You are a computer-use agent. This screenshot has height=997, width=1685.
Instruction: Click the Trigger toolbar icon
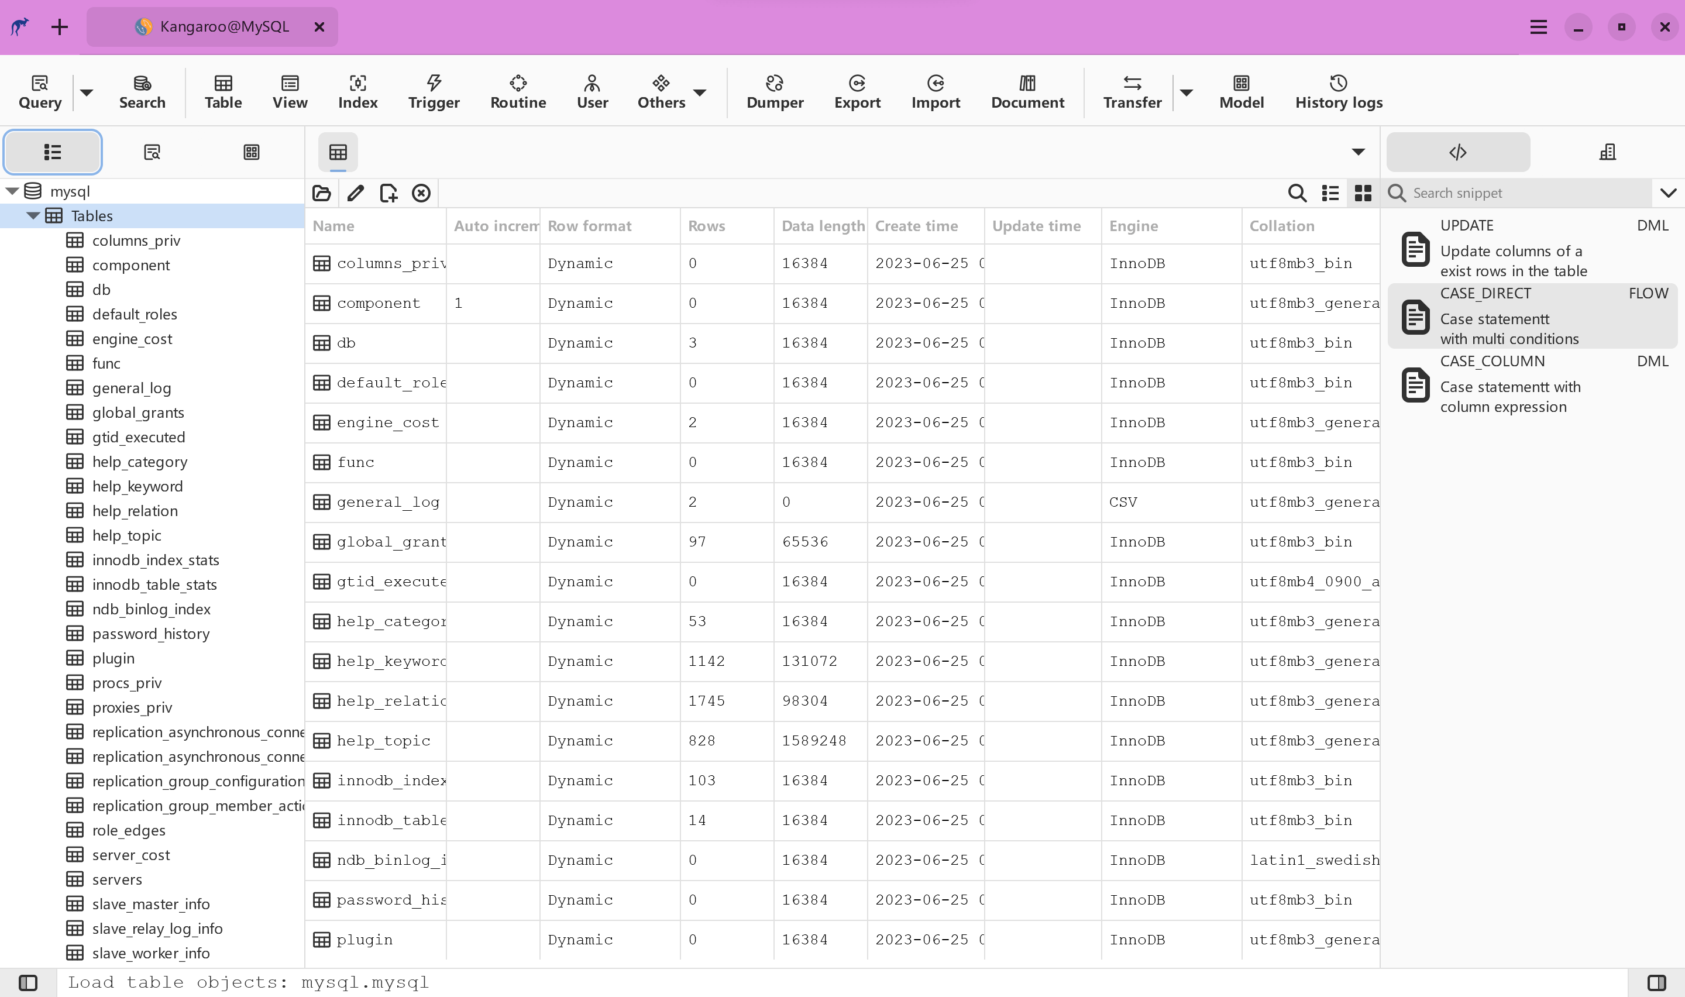pyautogui.click(x=434, y=91)
